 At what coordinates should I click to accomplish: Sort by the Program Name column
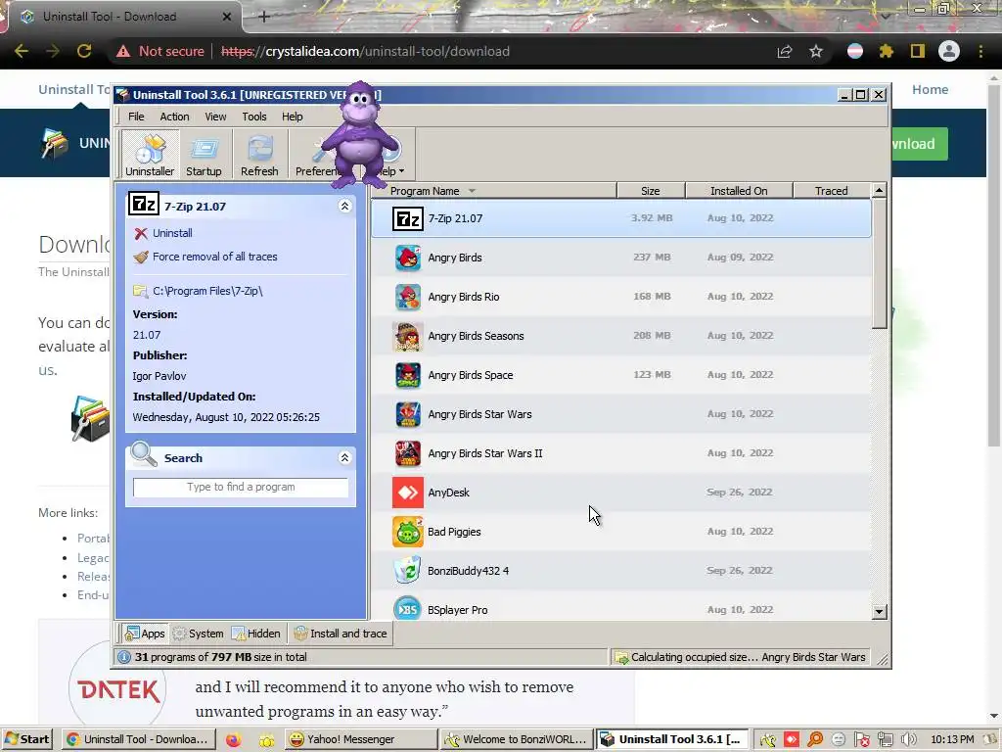coord(494,191)
